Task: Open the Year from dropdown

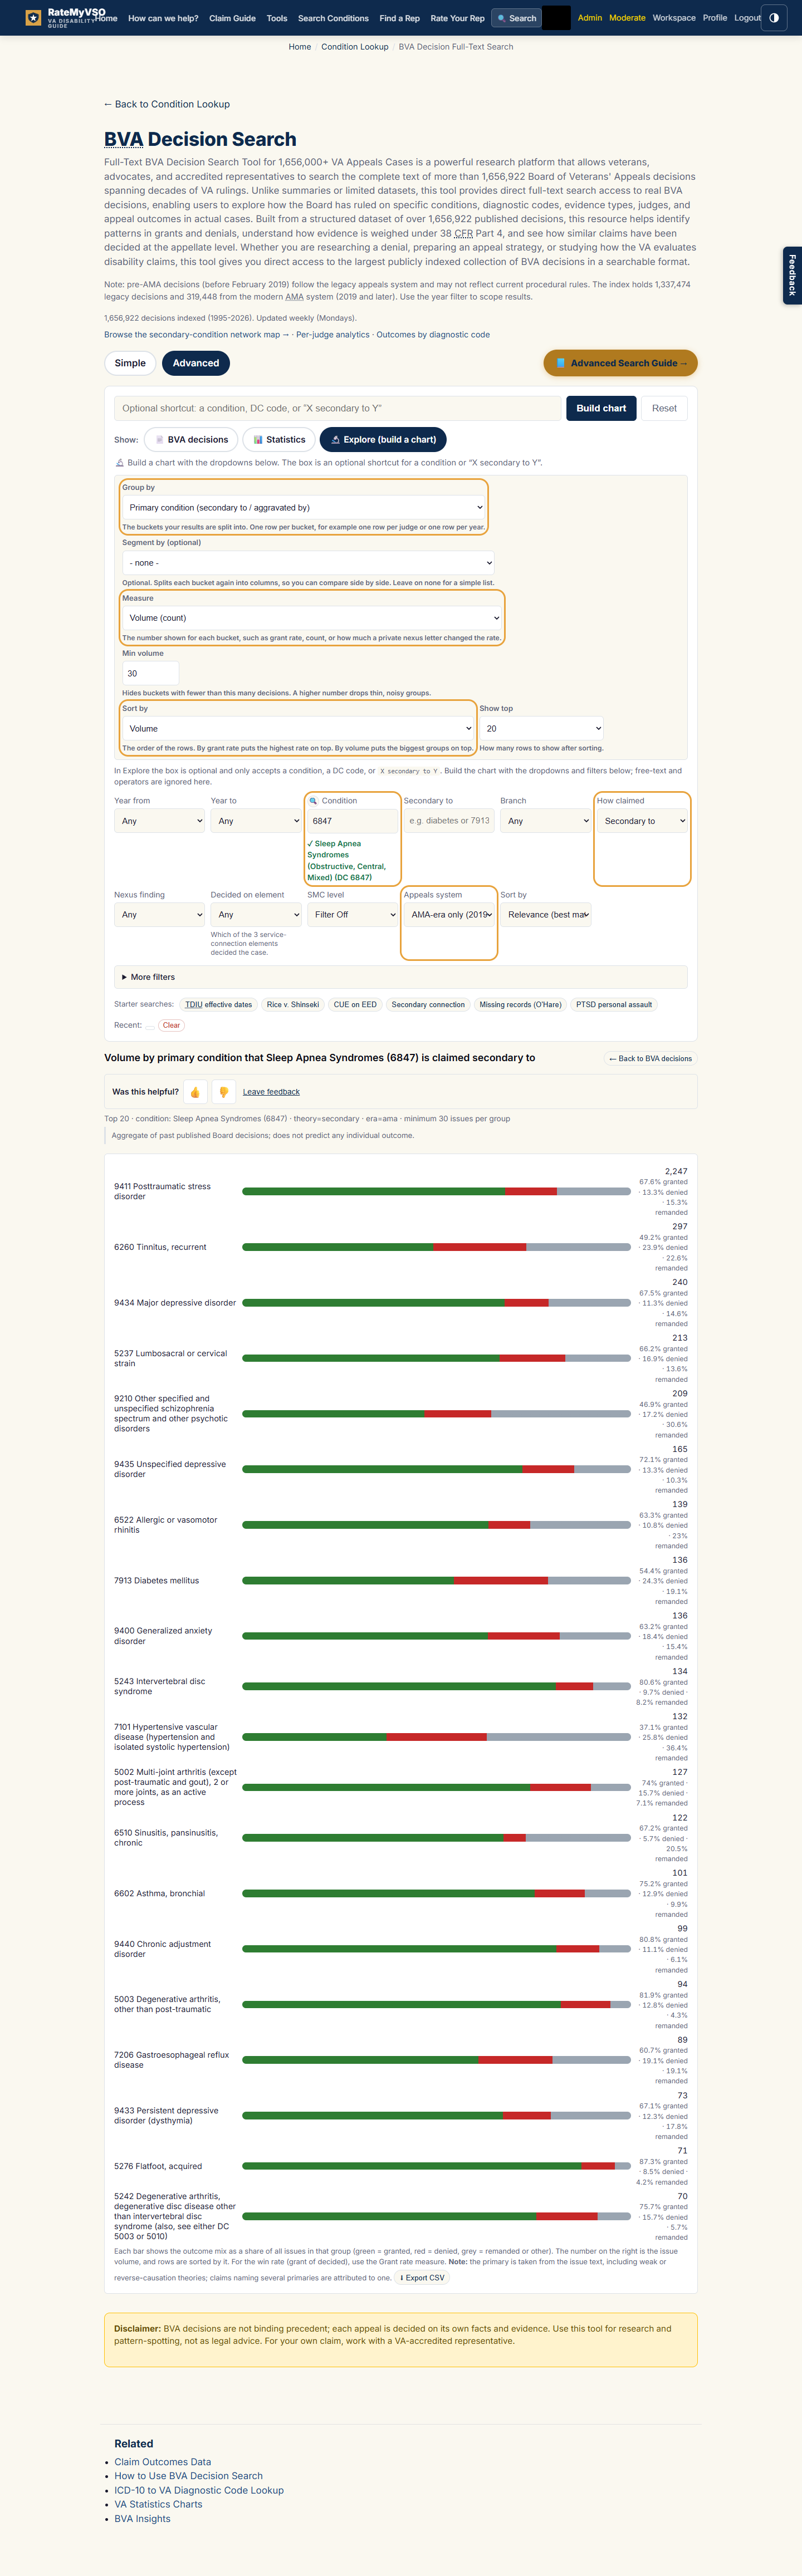Action: [160, 821]
